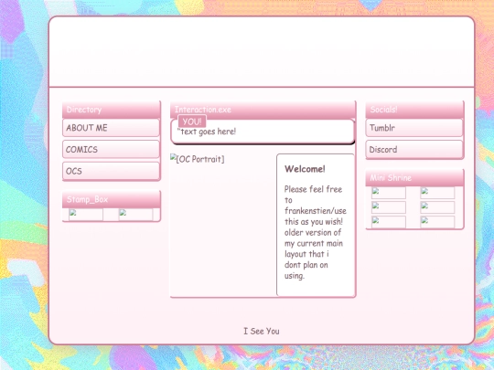Click the Directory panel header
Viewport: 494px width, 370px height.
pos(112,110)
